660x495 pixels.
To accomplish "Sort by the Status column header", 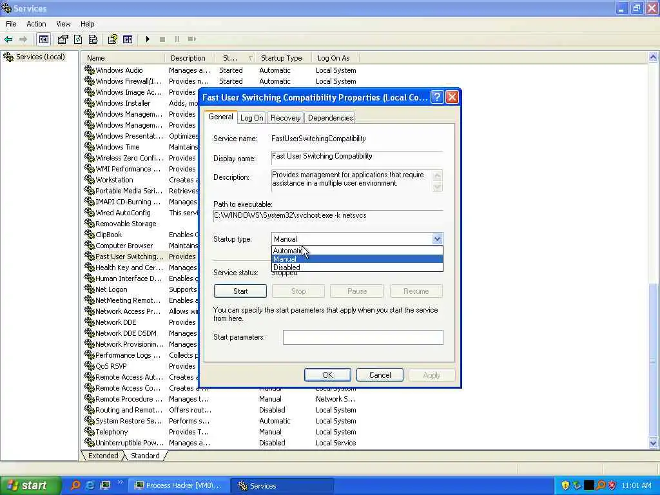I will tap(235, 58).
